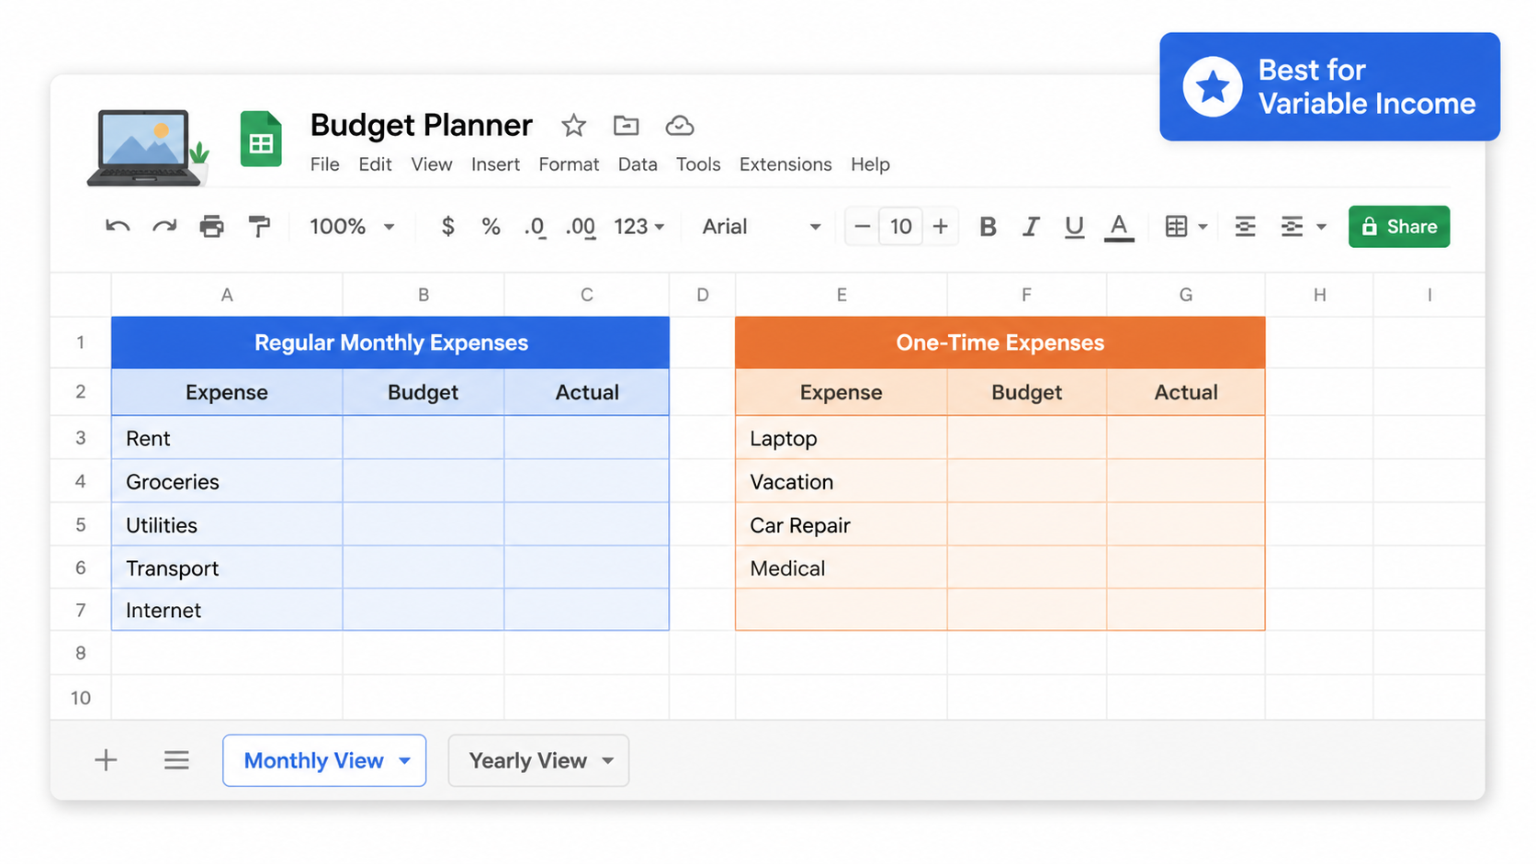
Task: Click the green Sheets logo
Action: [x=261, y=139]
